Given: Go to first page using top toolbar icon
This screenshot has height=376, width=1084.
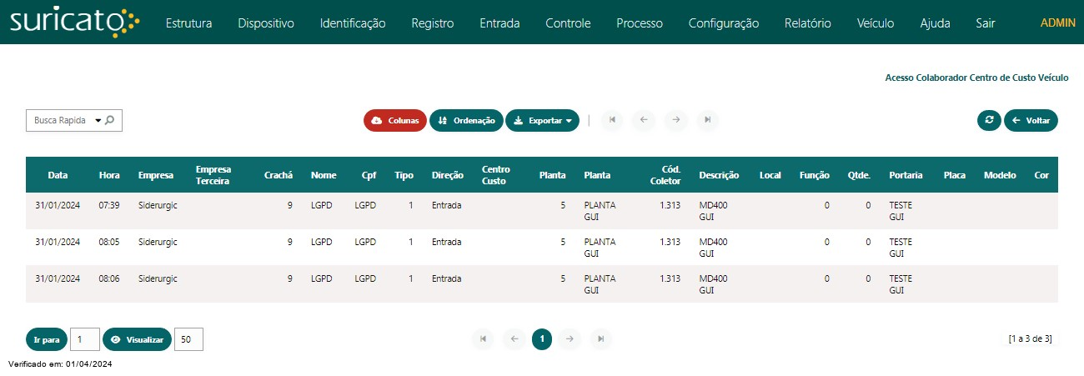Looking at the screenshot, I should 612,120.
